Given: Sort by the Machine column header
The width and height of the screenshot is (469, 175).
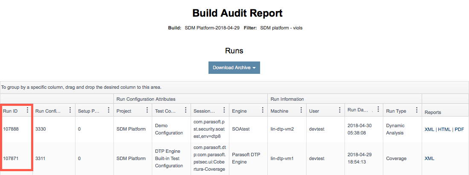Looking at the screenshot, I should tap(279, 111).
